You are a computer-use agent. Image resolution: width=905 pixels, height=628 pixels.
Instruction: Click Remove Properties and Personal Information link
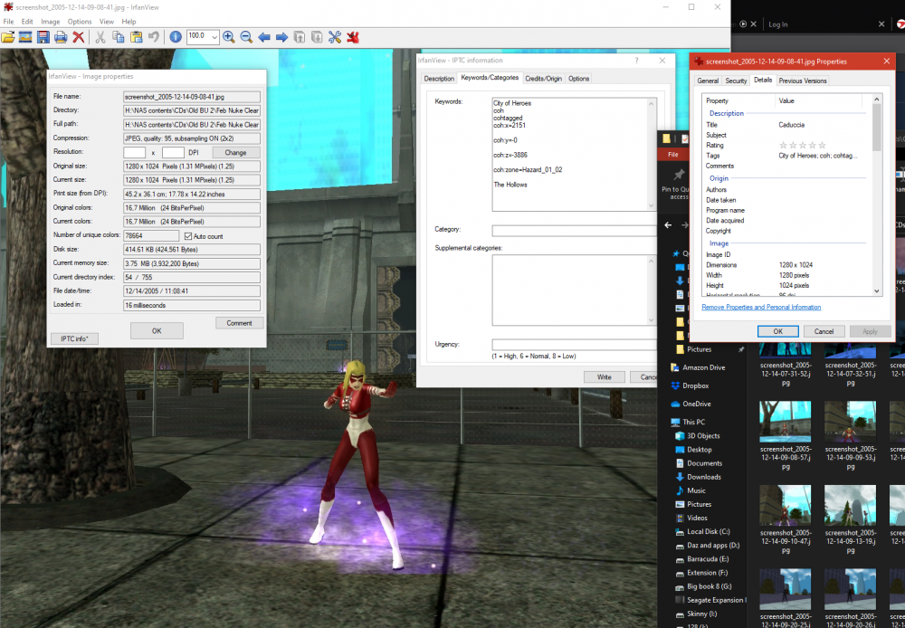tap(761, 307)
